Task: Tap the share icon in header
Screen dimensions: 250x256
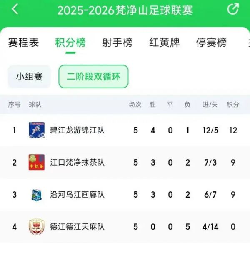Action: [233, 9]
